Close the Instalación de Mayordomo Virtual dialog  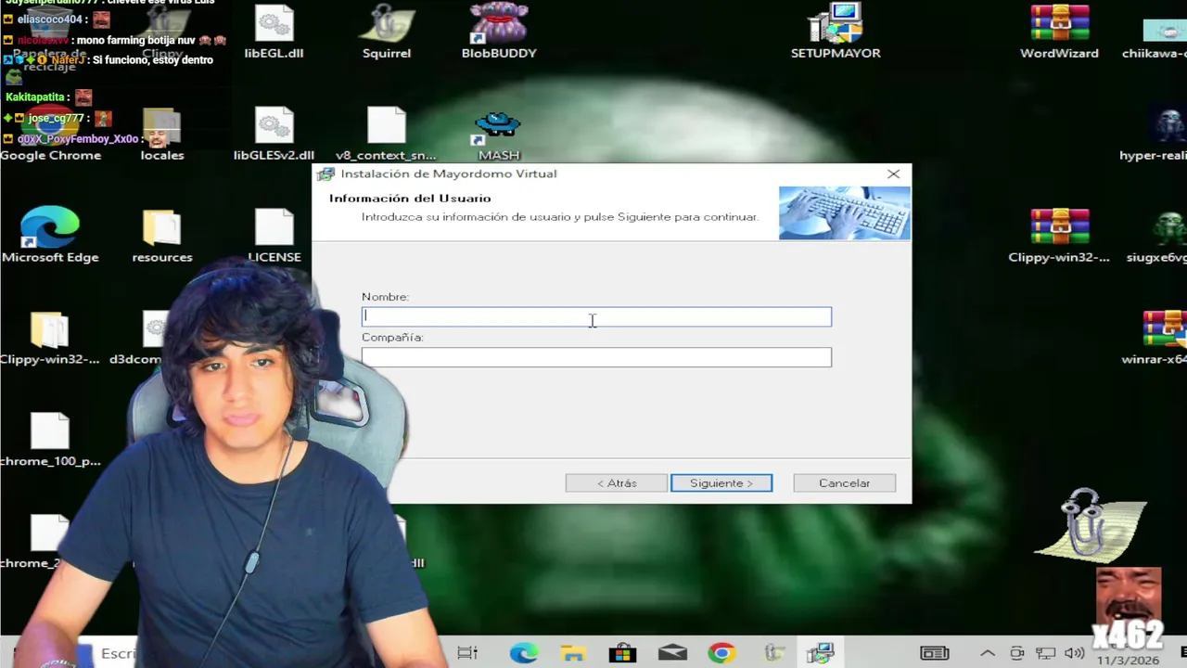pos(893,173)
